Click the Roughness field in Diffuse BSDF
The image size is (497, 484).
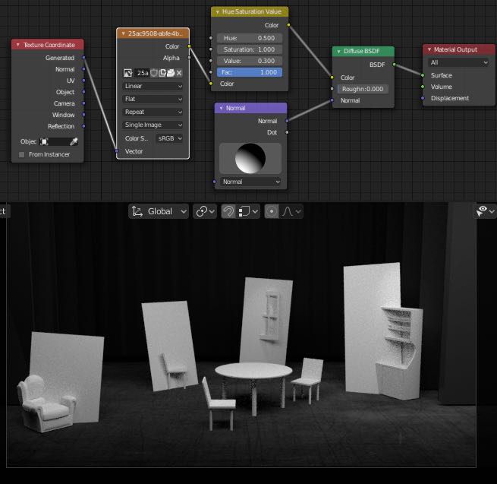coord(363,89)
